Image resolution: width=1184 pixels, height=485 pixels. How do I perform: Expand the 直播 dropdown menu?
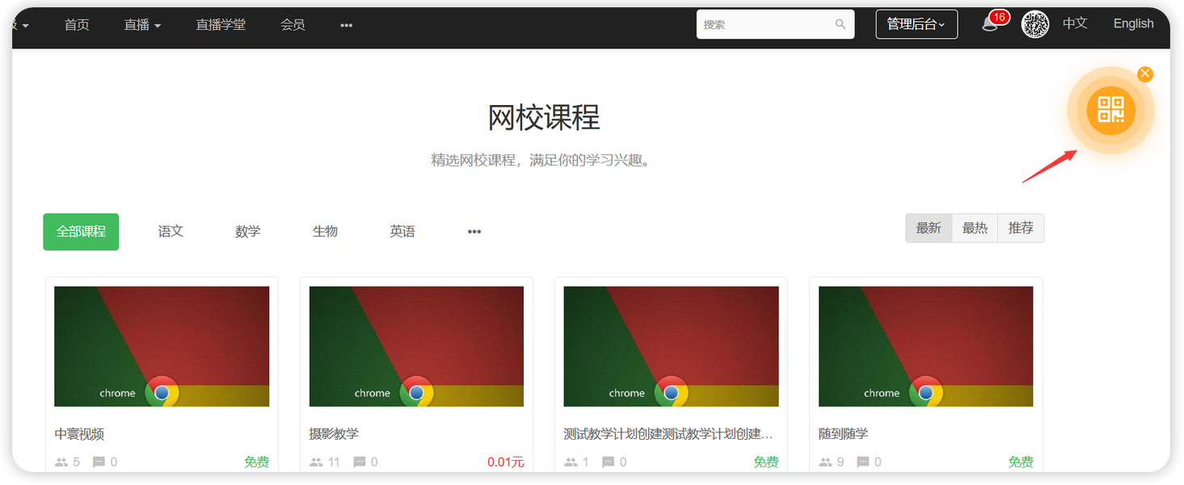(142, 25)
